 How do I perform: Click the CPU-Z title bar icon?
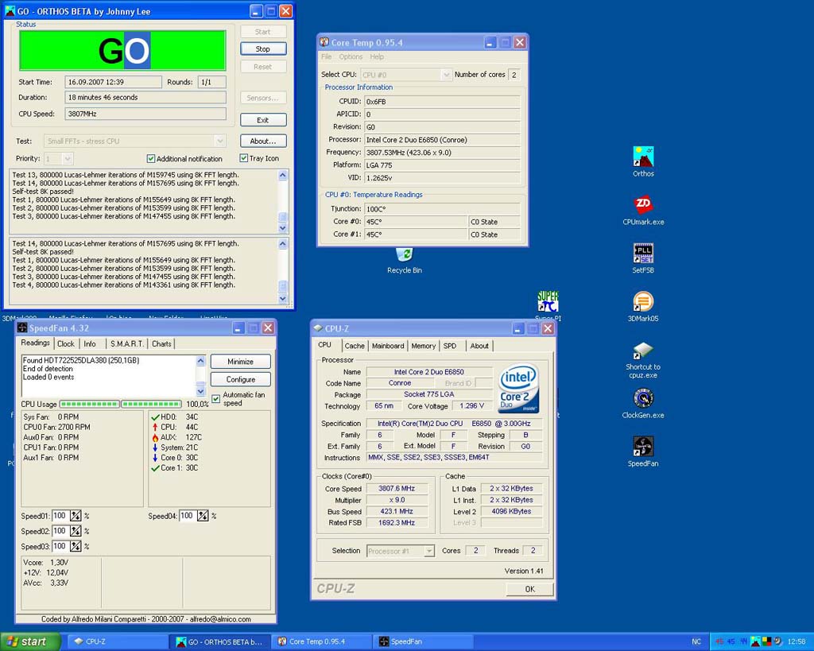pos(318,328)
